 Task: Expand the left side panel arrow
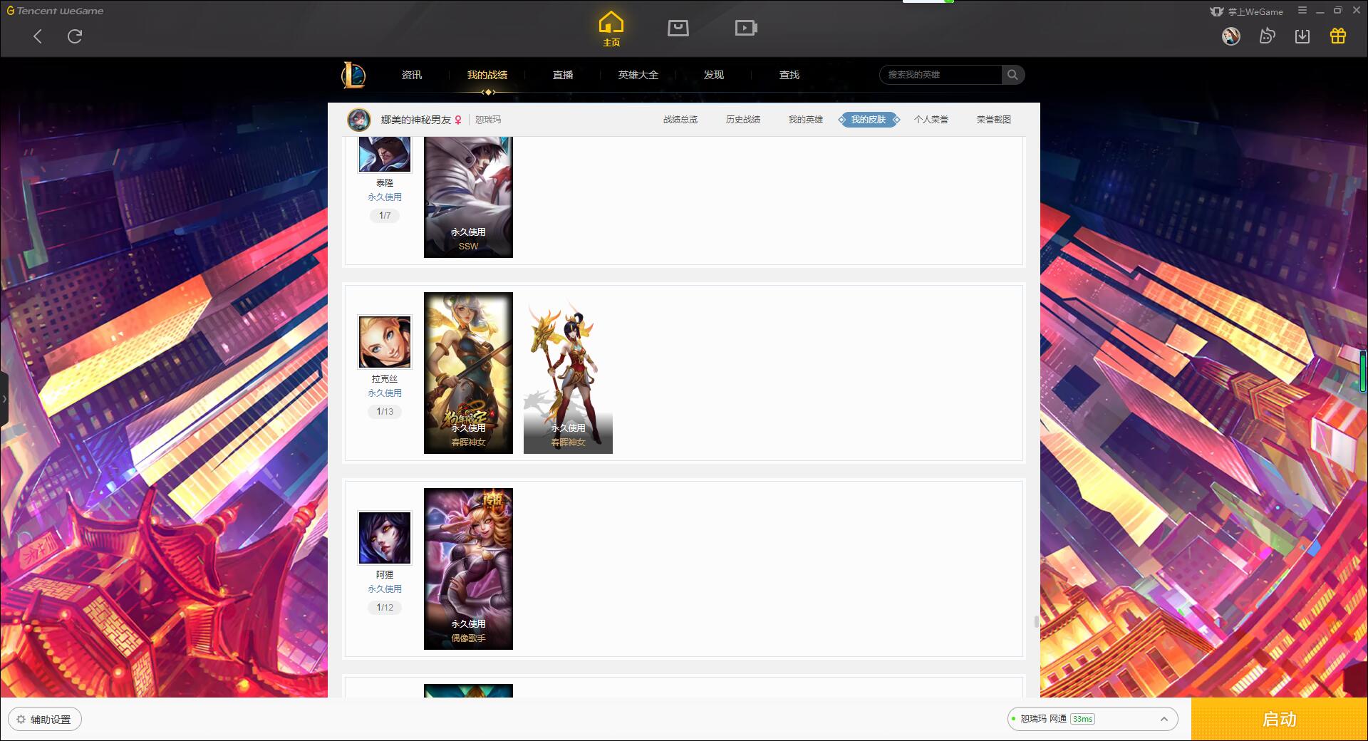point(4,399)
